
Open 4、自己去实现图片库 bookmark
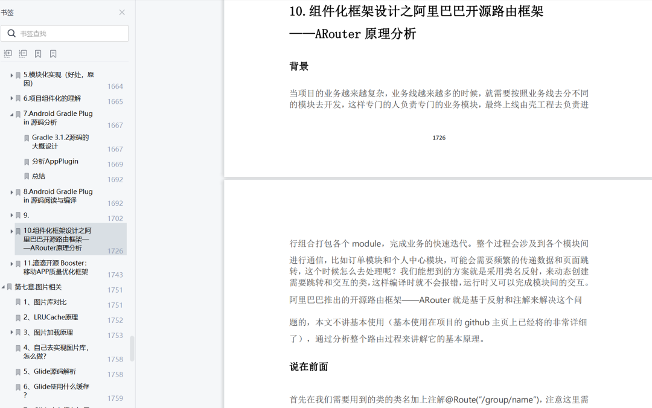coord(56,352)
